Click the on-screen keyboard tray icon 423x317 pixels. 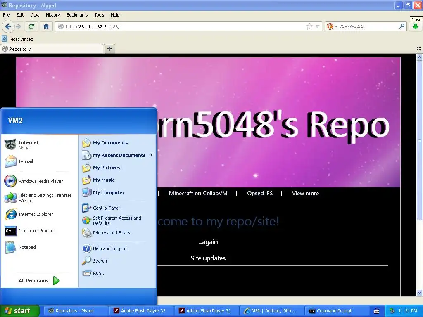point(377,311)
